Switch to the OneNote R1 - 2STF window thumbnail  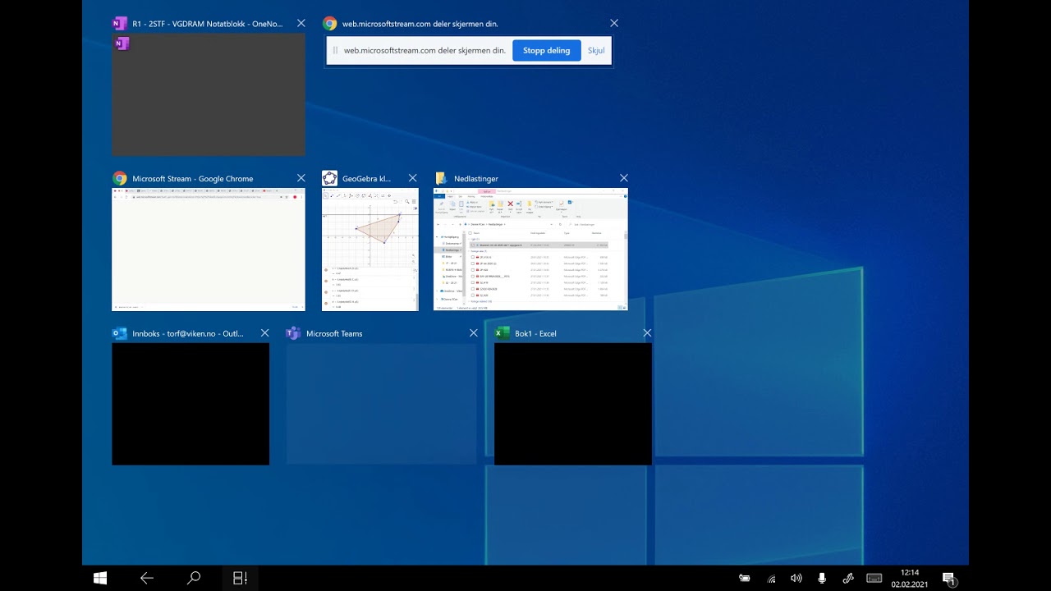point(209,94)
